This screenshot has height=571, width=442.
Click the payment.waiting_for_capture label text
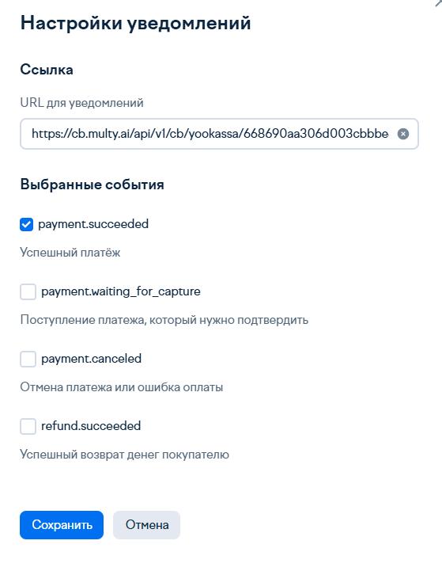tap(121, 291)
